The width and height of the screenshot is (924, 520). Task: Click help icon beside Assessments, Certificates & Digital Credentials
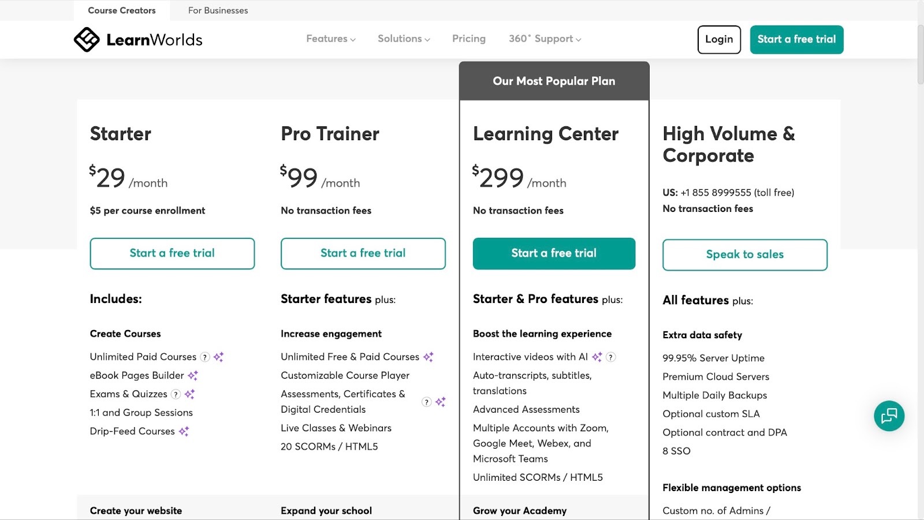coord(426,402)
